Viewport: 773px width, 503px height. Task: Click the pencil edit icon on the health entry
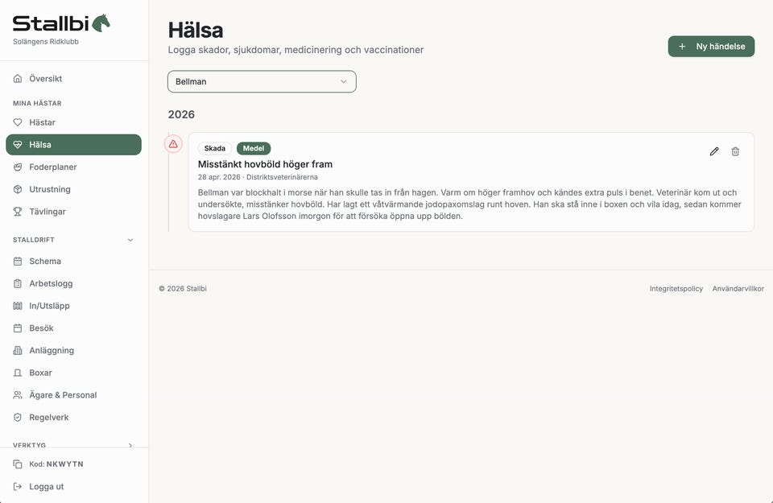pos(713,151)
